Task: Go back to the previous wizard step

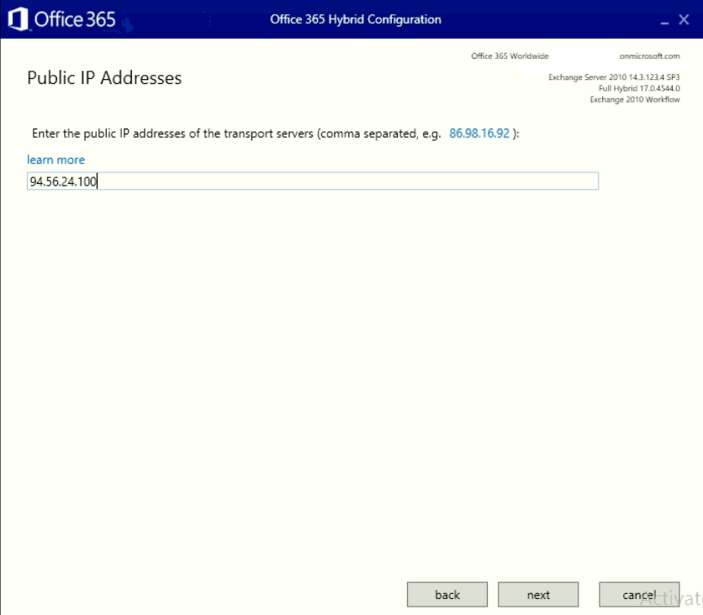Action: 447,594
